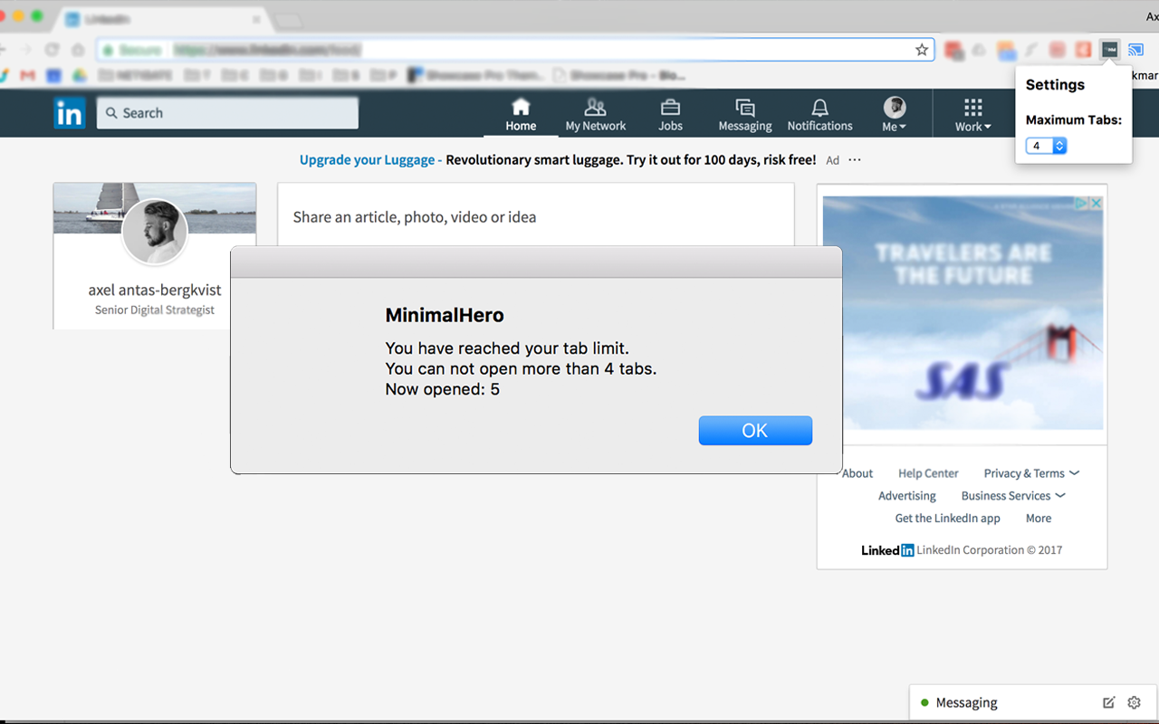1159x724 pixels.
Task: Open the Help Center link
Action: pyautogui.click(x=928, y=473)
